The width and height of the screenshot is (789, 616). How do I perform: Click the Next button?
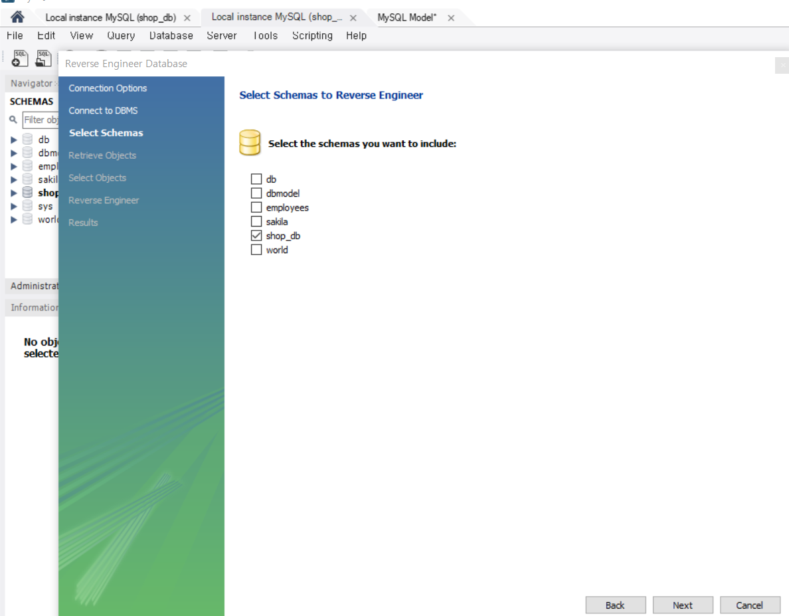683,605
